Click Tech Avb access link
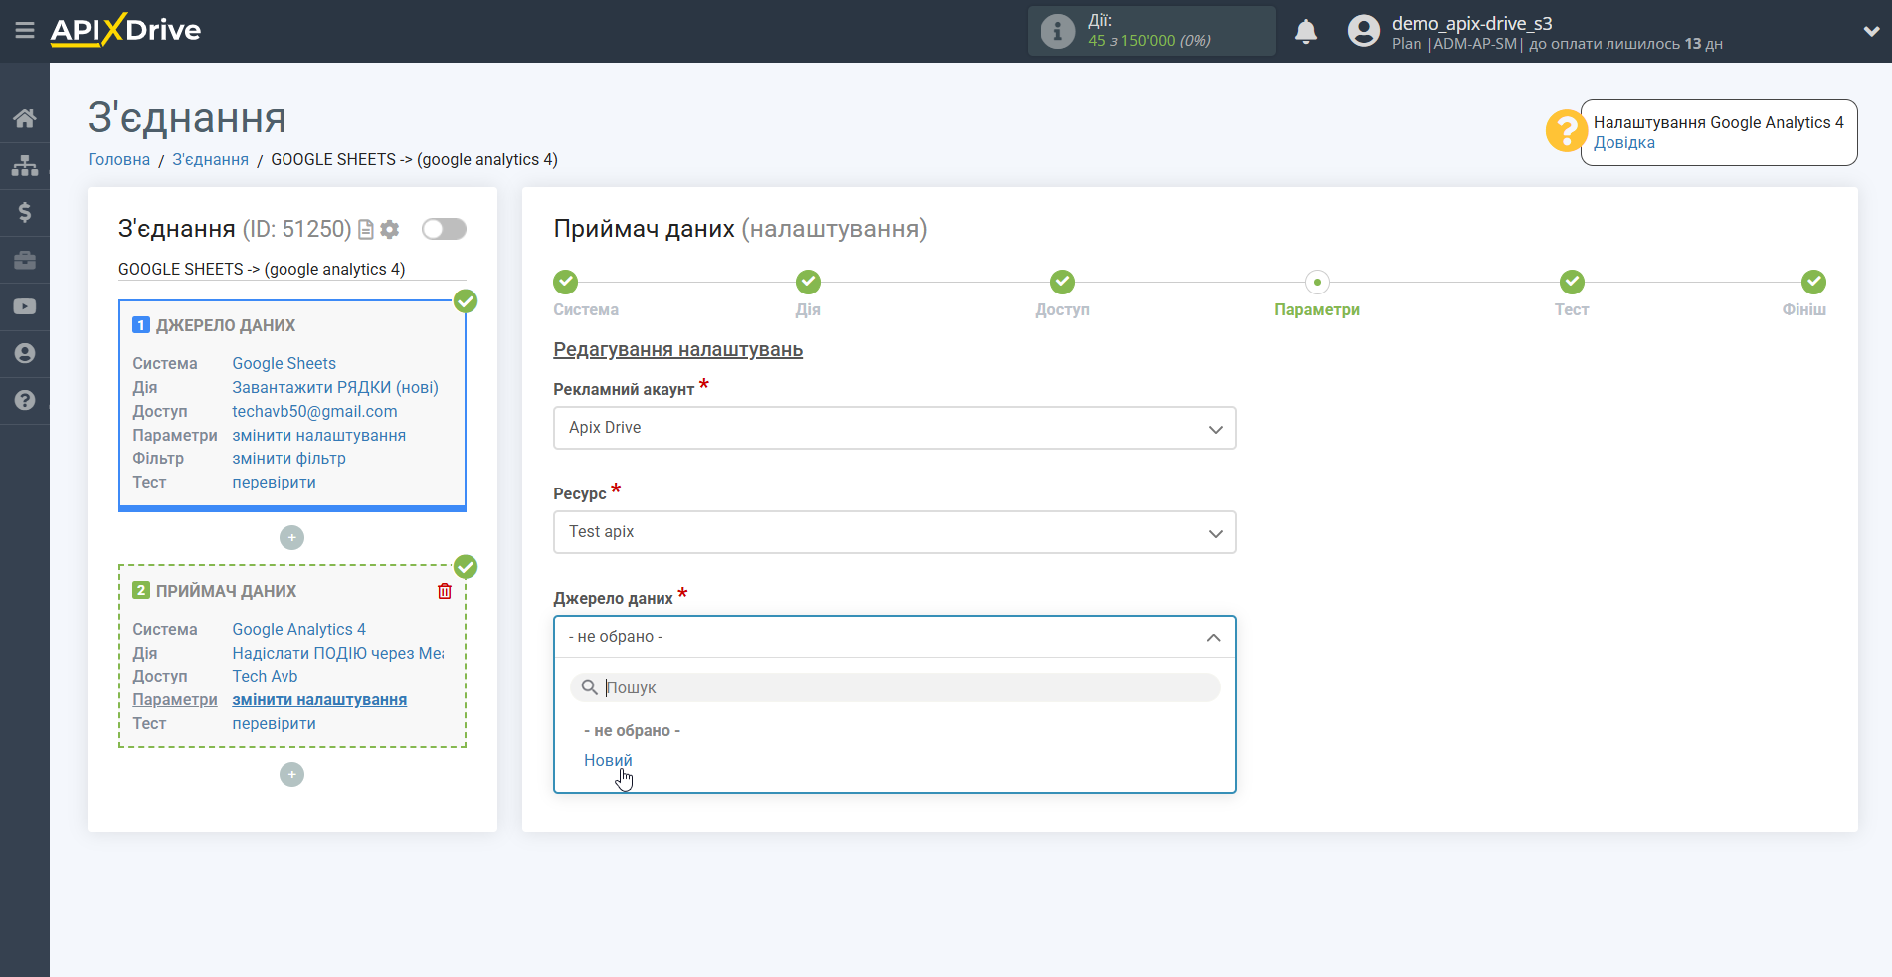1892x977 pixels. (x=265, y=676)
